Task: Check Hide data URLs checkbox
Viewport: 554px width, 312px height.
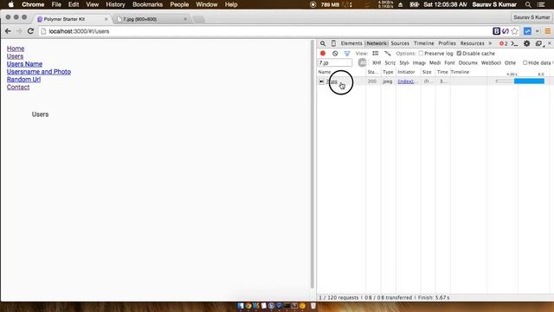Action: 525,62
